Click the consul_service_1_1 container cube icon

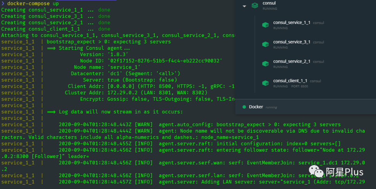pyautogui.click(x=265, y=25)
